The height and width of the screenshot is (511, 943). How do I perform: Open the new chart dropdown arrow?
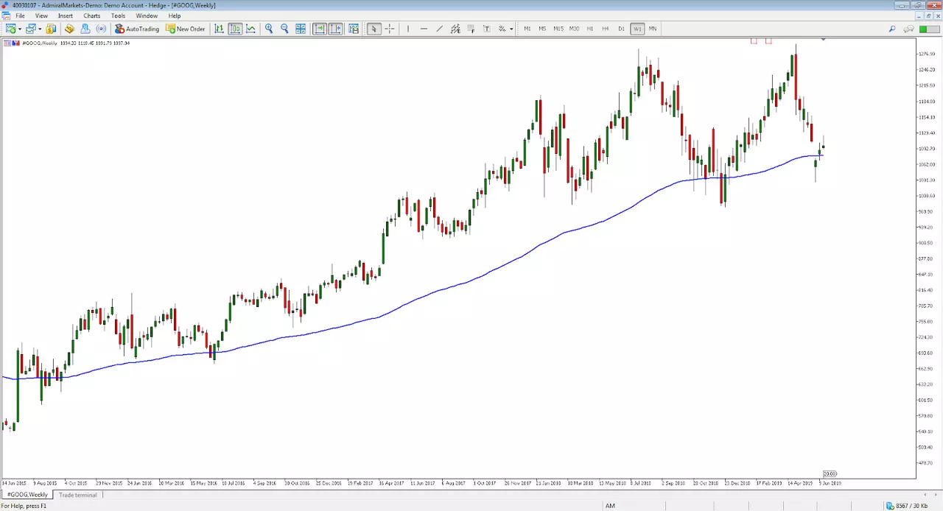click(20, 29)
